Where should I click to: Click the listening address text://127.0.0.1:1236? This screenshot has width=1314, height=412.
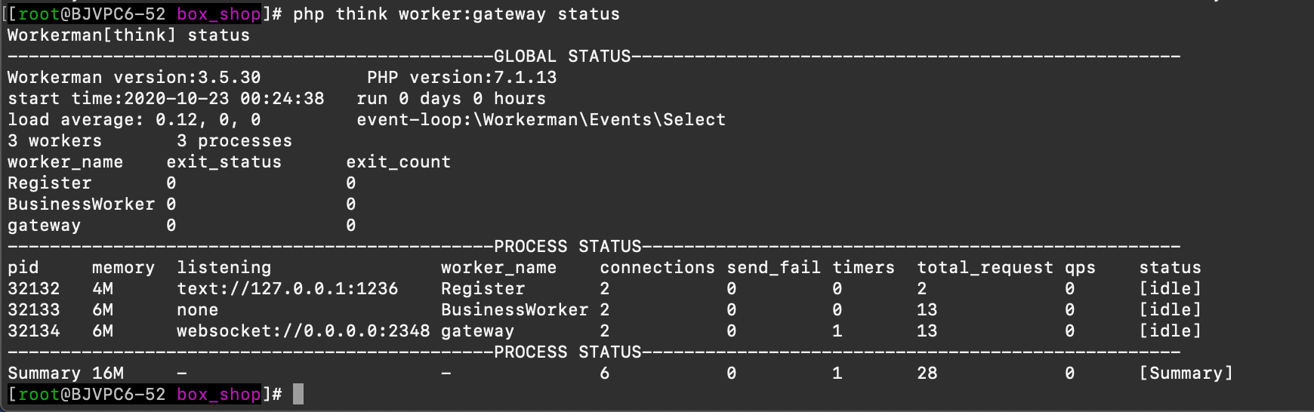[287, 289]
